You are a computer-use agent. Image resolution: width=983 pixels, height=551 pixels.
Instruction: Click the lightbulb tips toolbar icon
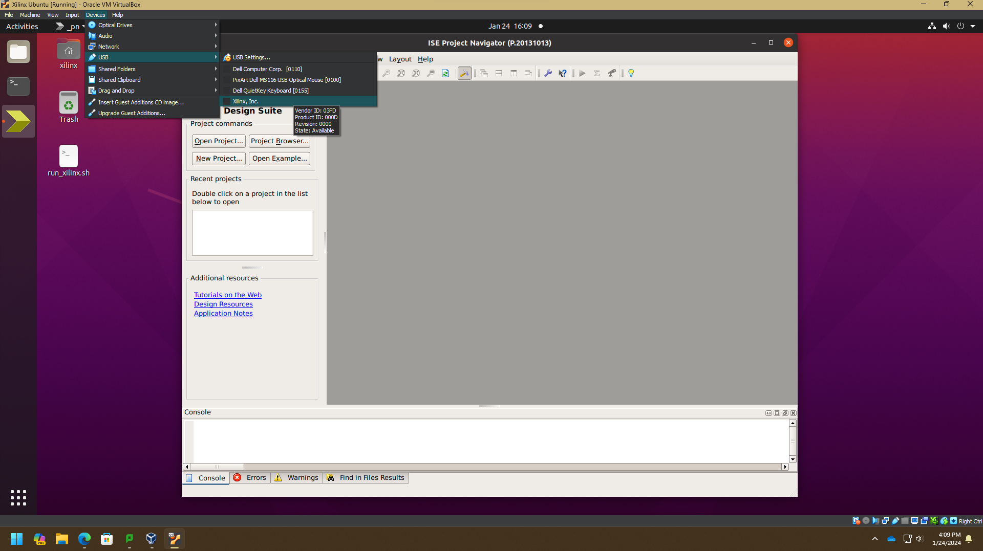tap(631, 73)
